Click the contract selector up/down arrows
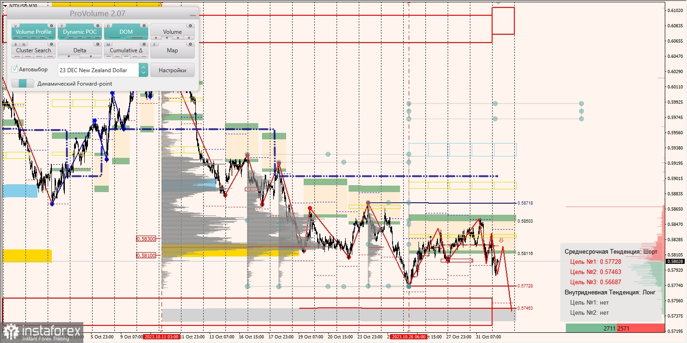The image size is (687, 343). [144, 70]
